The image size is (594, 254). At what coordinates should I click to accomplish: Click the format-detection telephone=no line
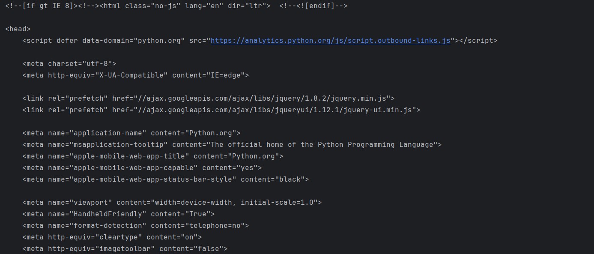coord(136,226)
